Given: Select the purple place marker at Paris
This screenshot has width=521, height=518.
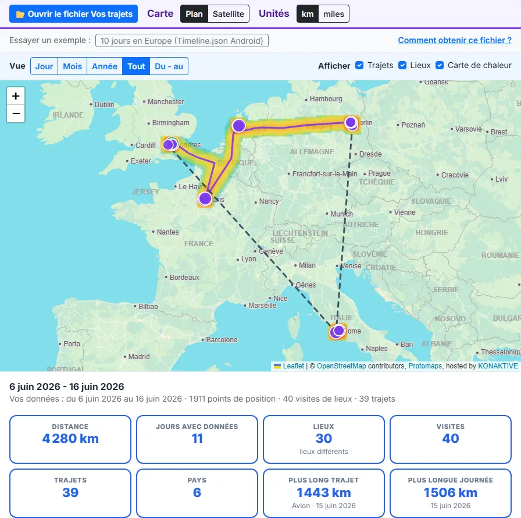Looking at the screenshot, I should (205, 199).
